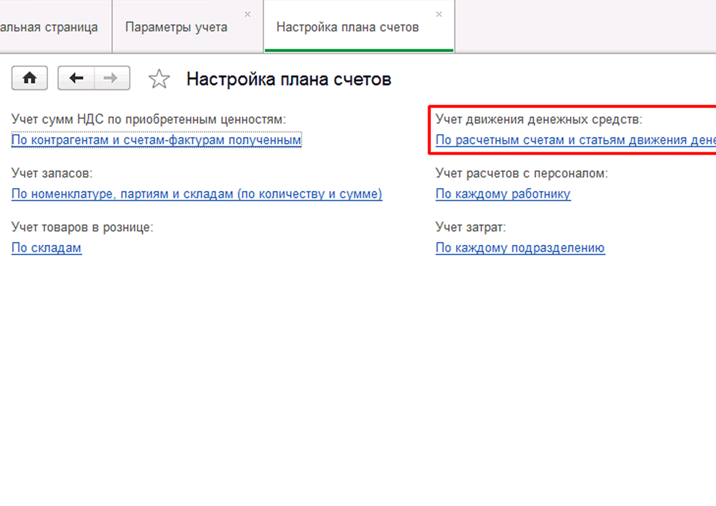The image size is (716, 506).
Task: Switch to the Начальная страница tab
Action: (50, 27)
